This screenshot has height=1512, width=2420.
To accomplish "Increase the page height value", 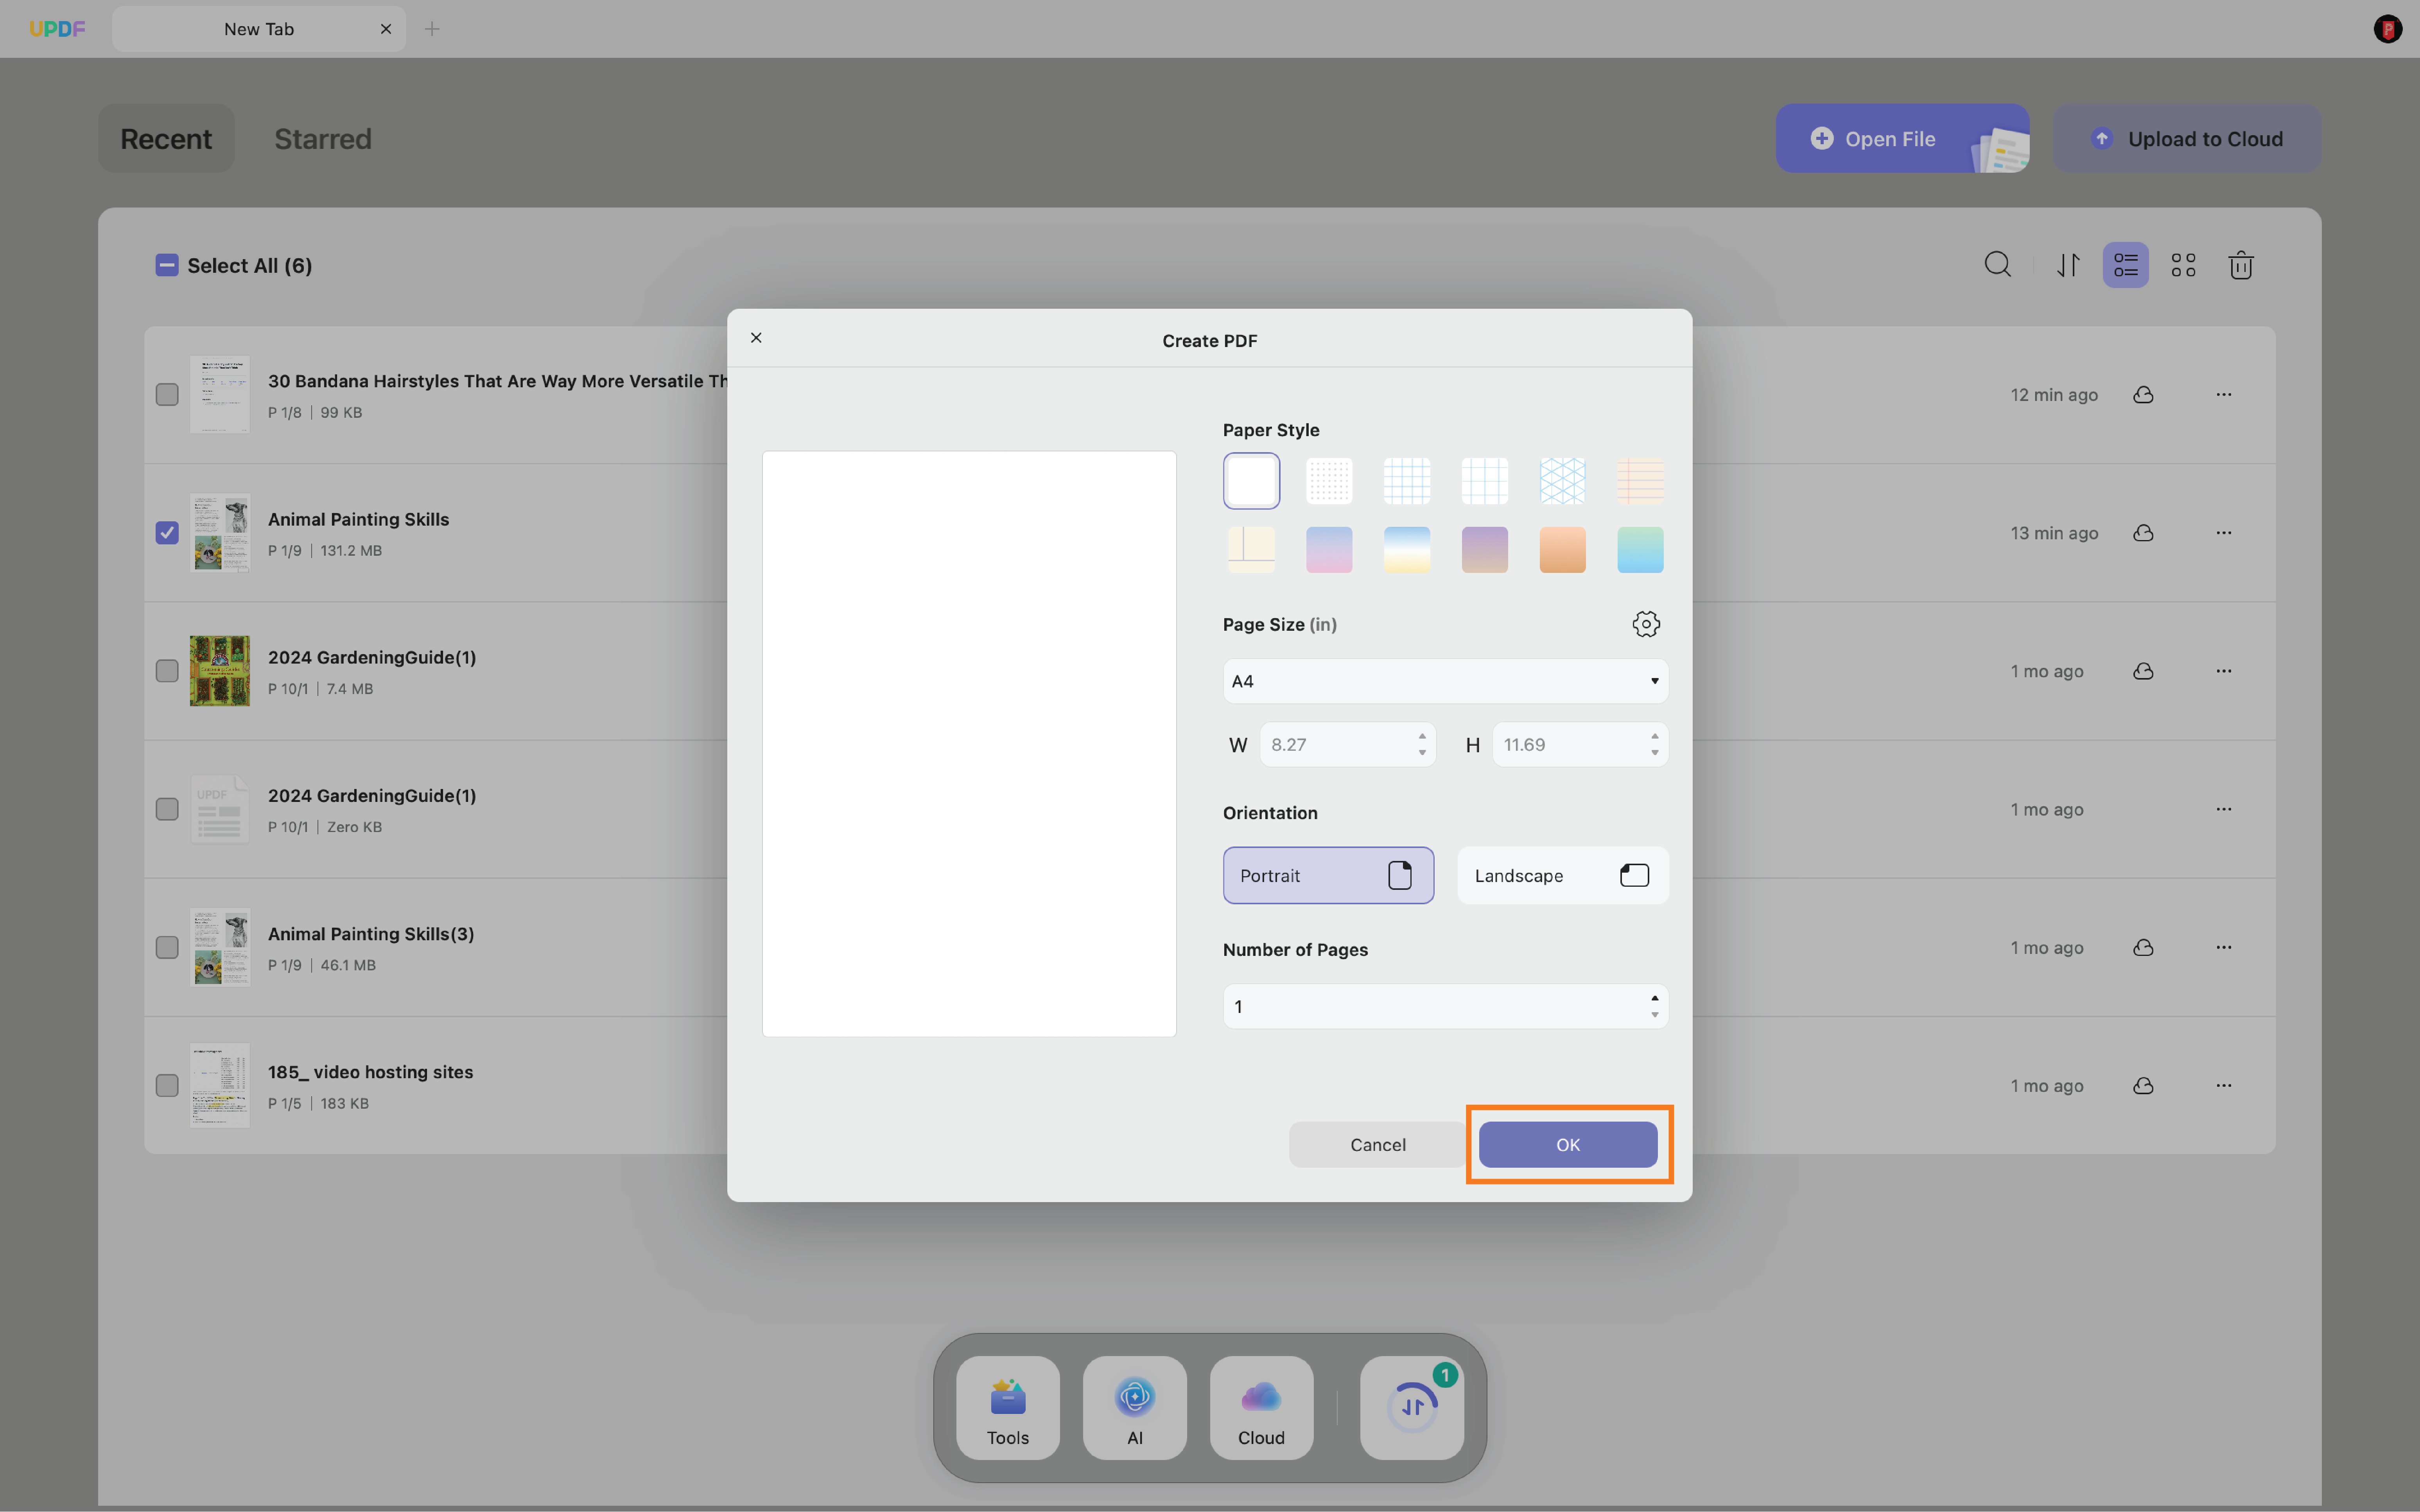I will (x=1655, y=736).
